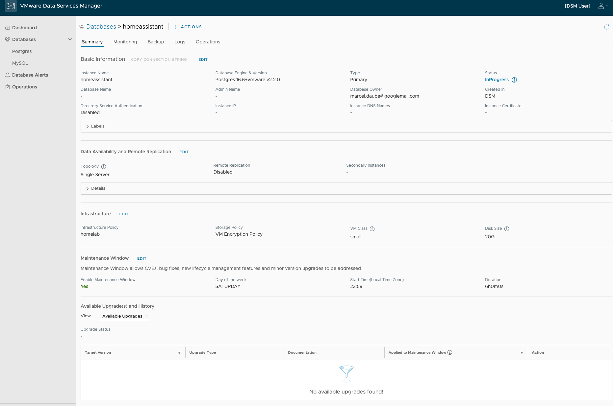The width and height of the screenshot is (613, 406).
Task: Click the info icon beside InProgress status
Action: pos(514,80)
